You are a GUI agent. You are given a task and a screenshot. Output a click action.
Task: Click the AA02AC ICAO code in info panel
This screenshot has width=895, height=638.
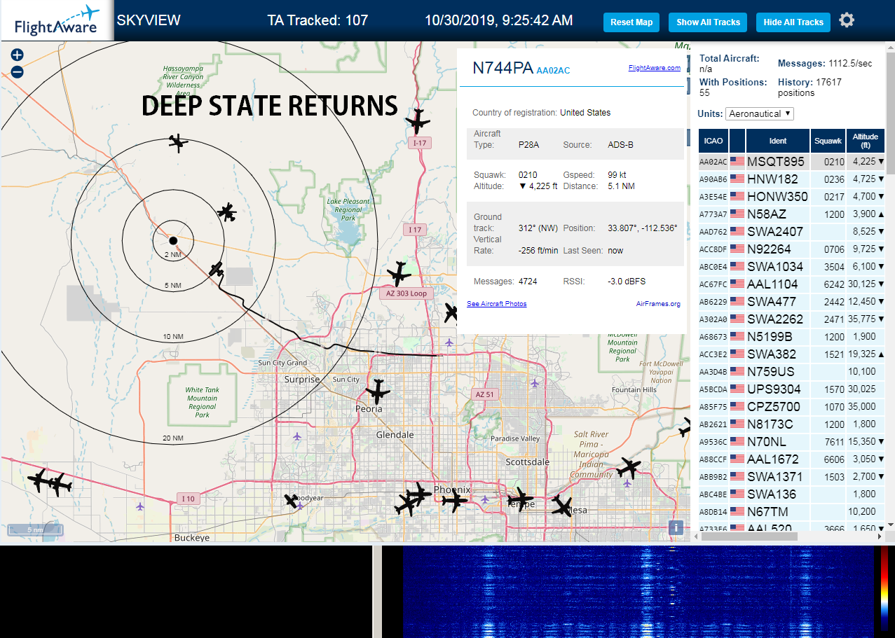point(553,71)
